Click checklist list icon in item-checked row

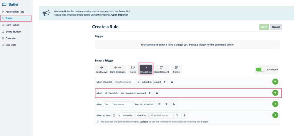point(159,104)
